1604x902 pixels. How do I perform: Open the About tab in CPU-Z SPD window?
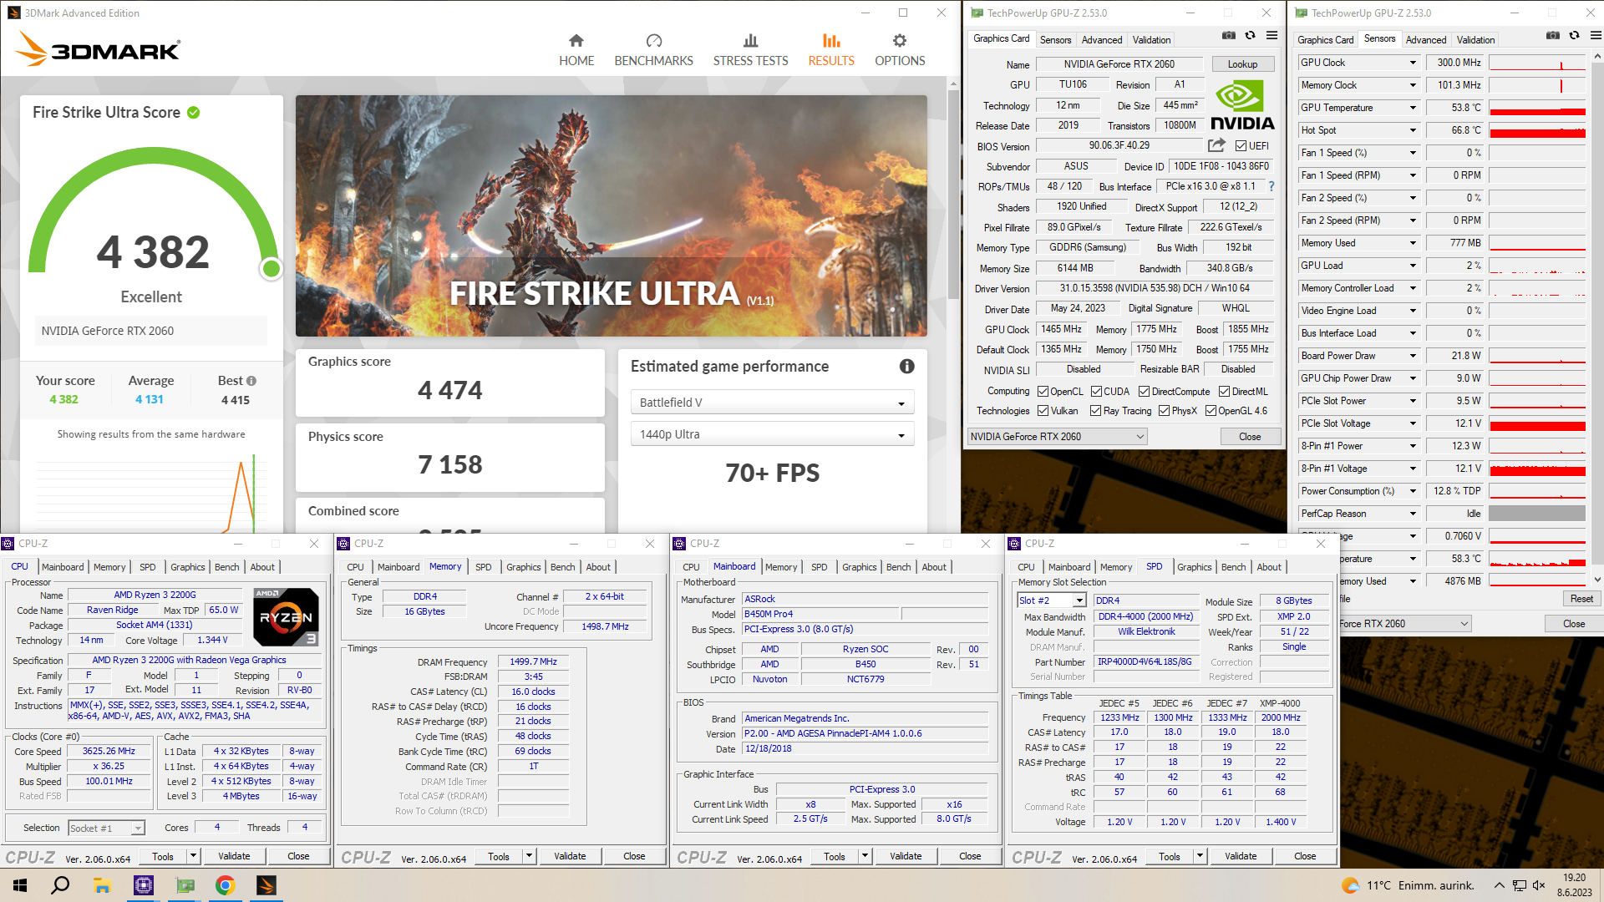pyautogui.click(x=1268, y=567)
